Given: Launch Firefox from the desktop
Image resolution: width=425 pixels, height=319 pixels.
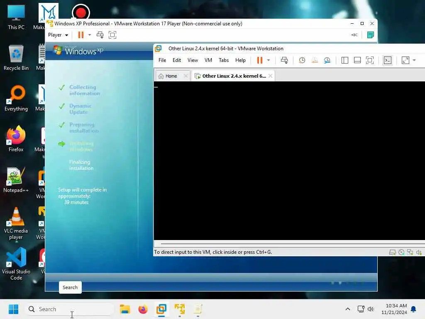Looking at the screenshot, I should [x=16, y=139].
